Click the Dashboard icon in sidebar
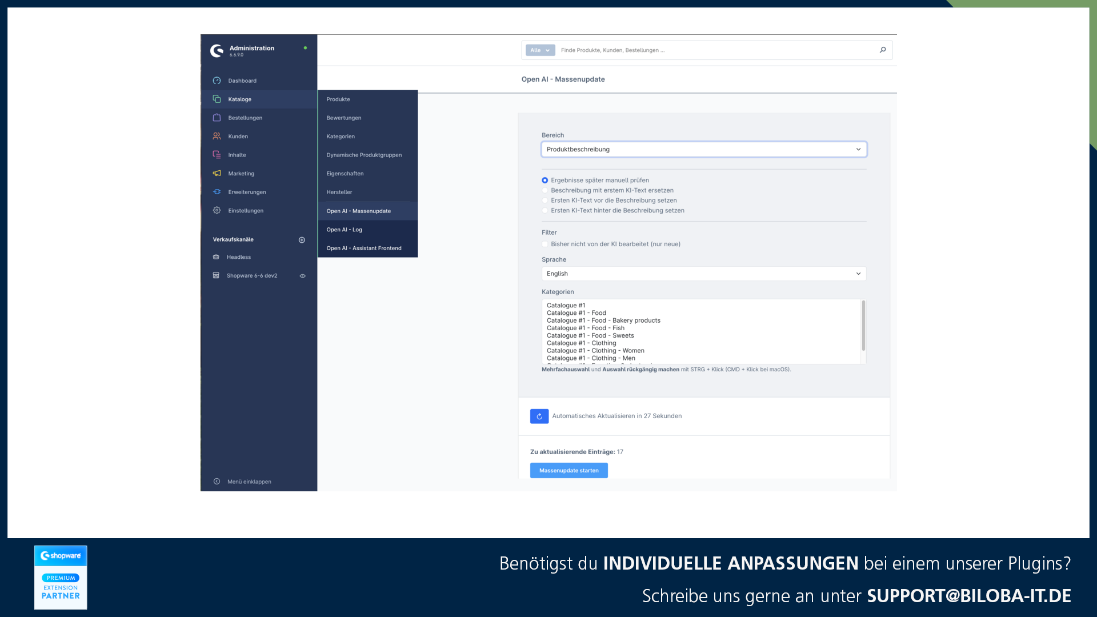This screenshot has height=617, width=1097. point(217,80)
